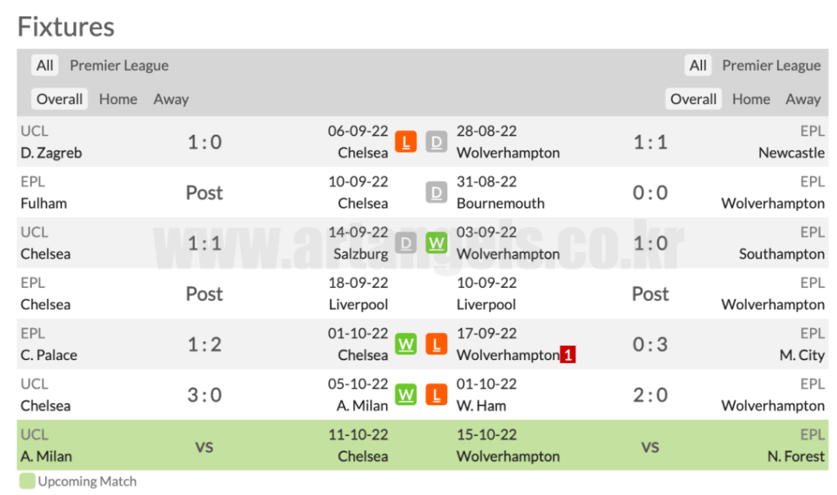Click the grey D badge next to Salzburg

pyautogui.click(x=405, y=243)
